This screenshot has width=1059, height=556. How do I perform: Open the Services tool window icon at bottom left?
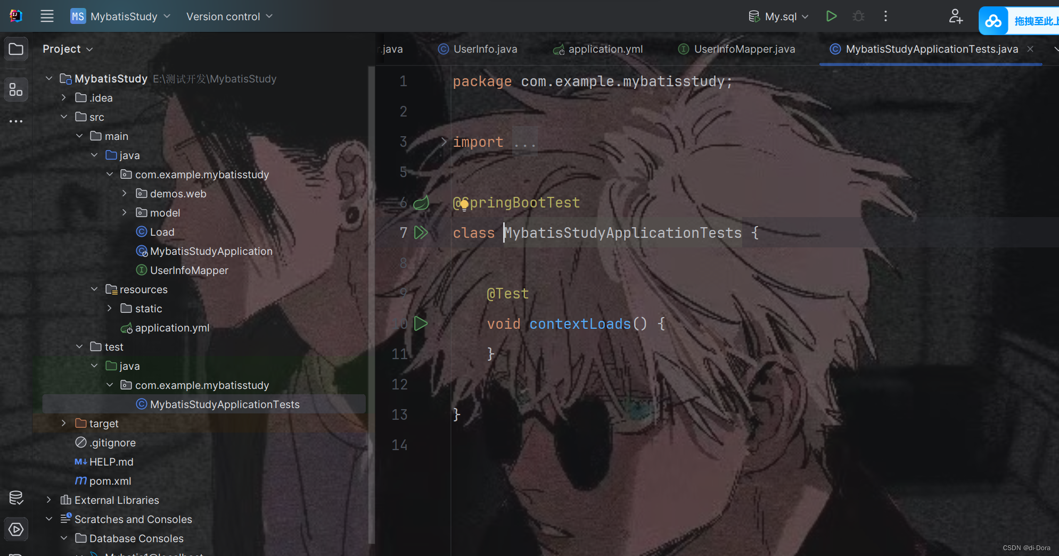pos(15,529)
